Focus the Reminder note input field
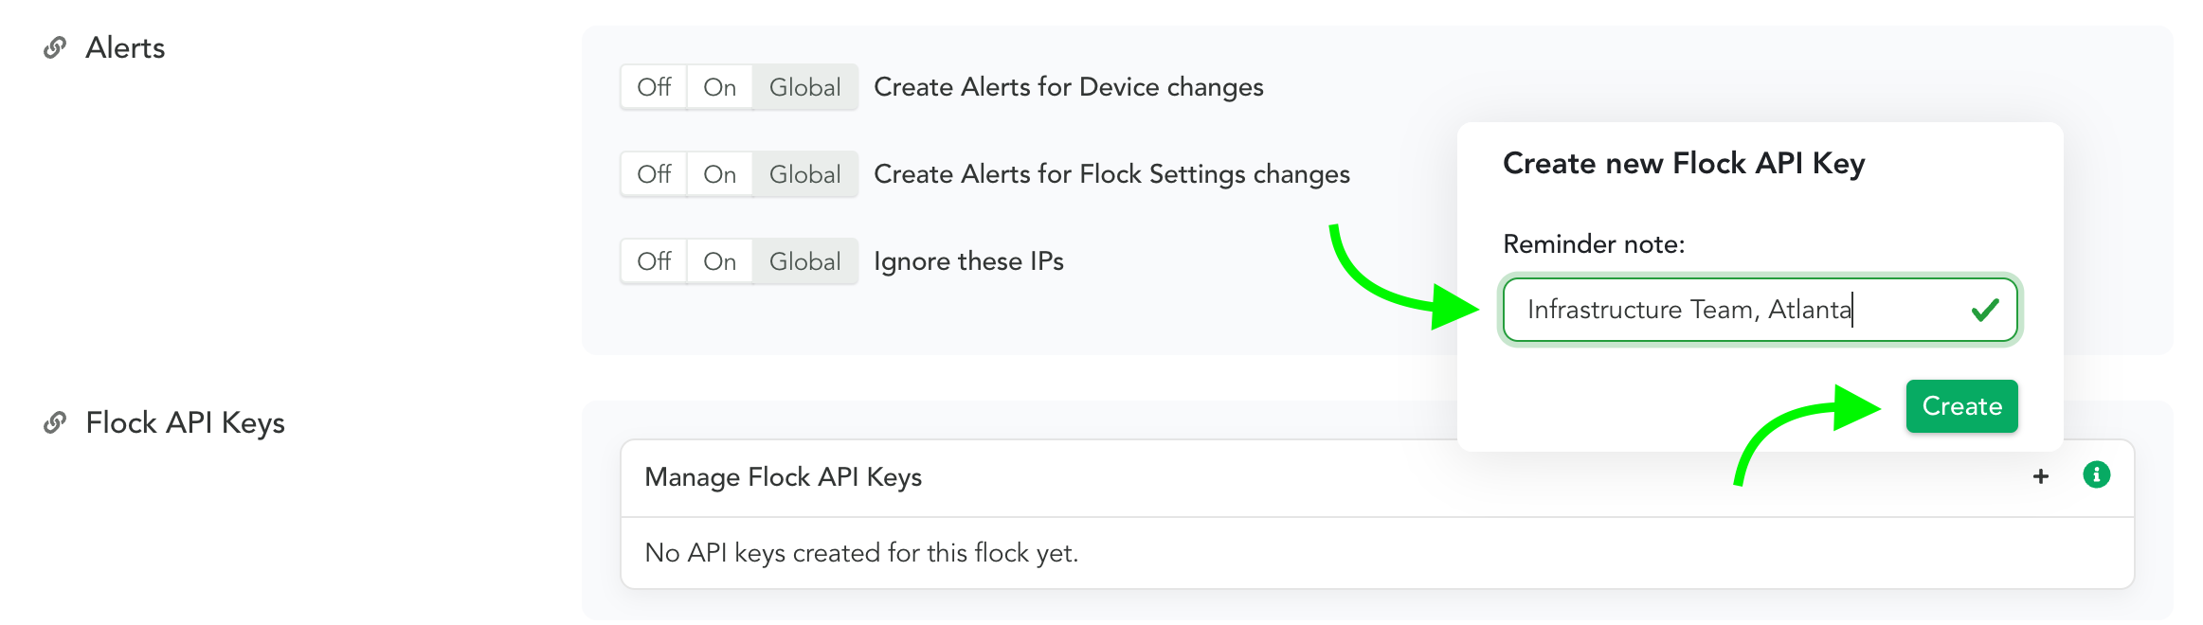 (x=1760, y=310)
